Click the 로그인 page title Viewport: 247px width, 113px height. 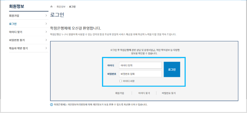pos(57,15)
